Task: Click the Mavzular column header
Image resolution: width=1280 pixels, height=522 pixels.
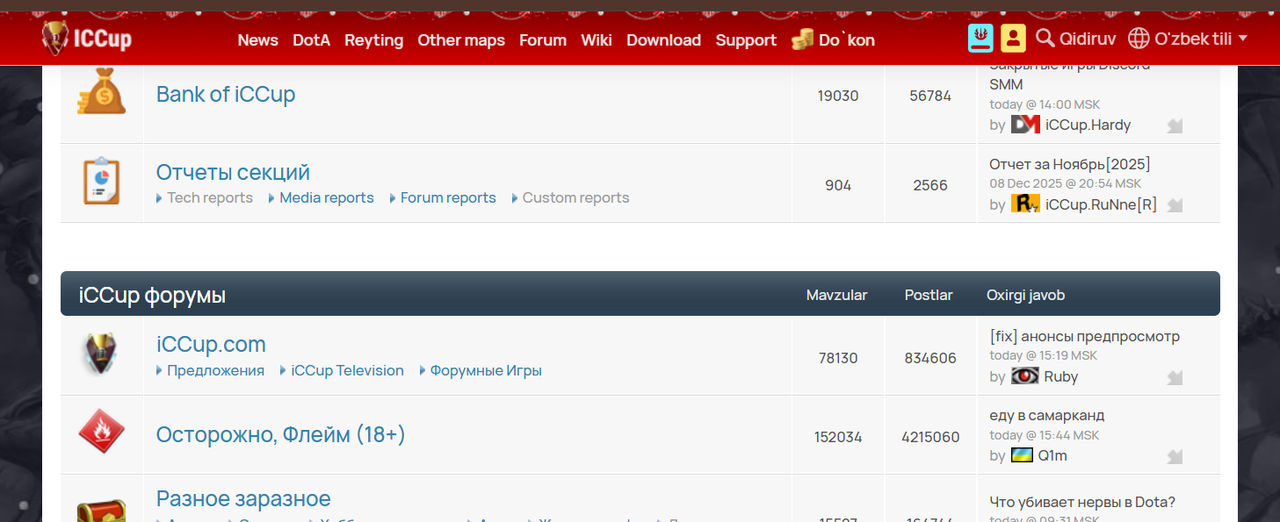Action: tap(836, 295)
